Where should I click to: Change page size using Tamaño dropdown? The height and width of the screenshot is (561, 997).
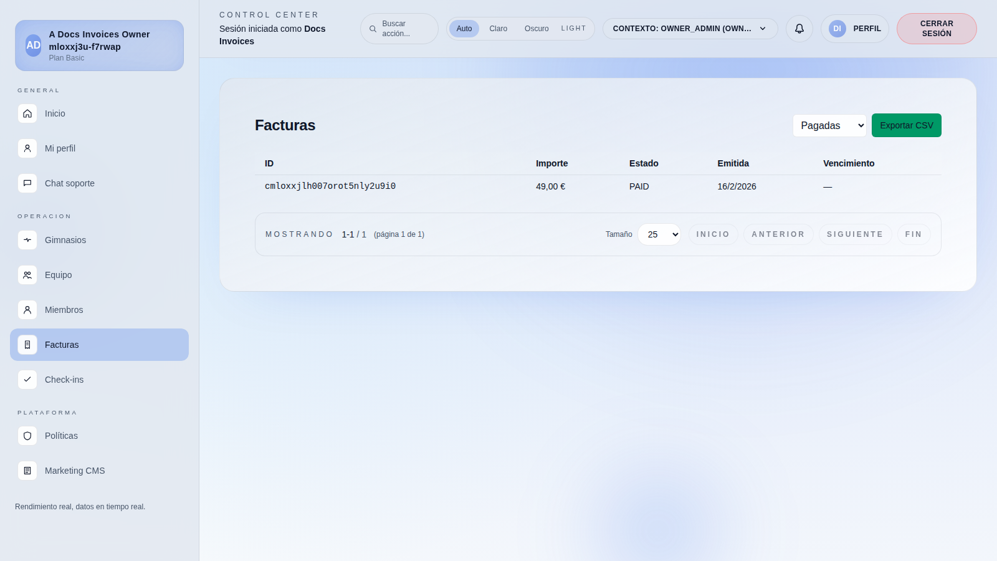(x=659, y=234)
